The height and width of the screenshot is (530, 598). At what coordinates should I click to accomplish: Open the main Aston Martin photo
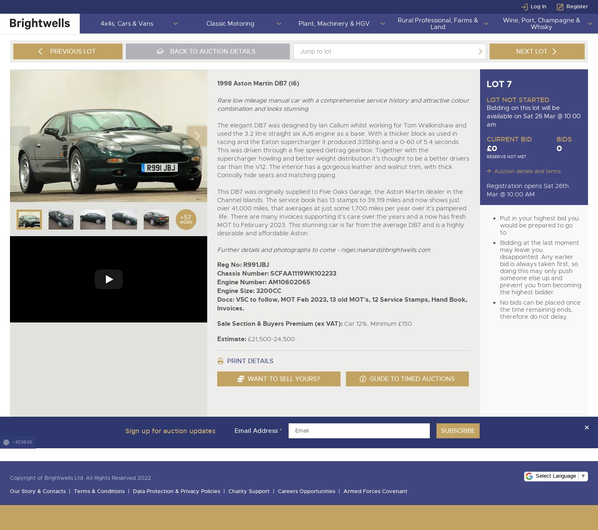pos(108,136)
